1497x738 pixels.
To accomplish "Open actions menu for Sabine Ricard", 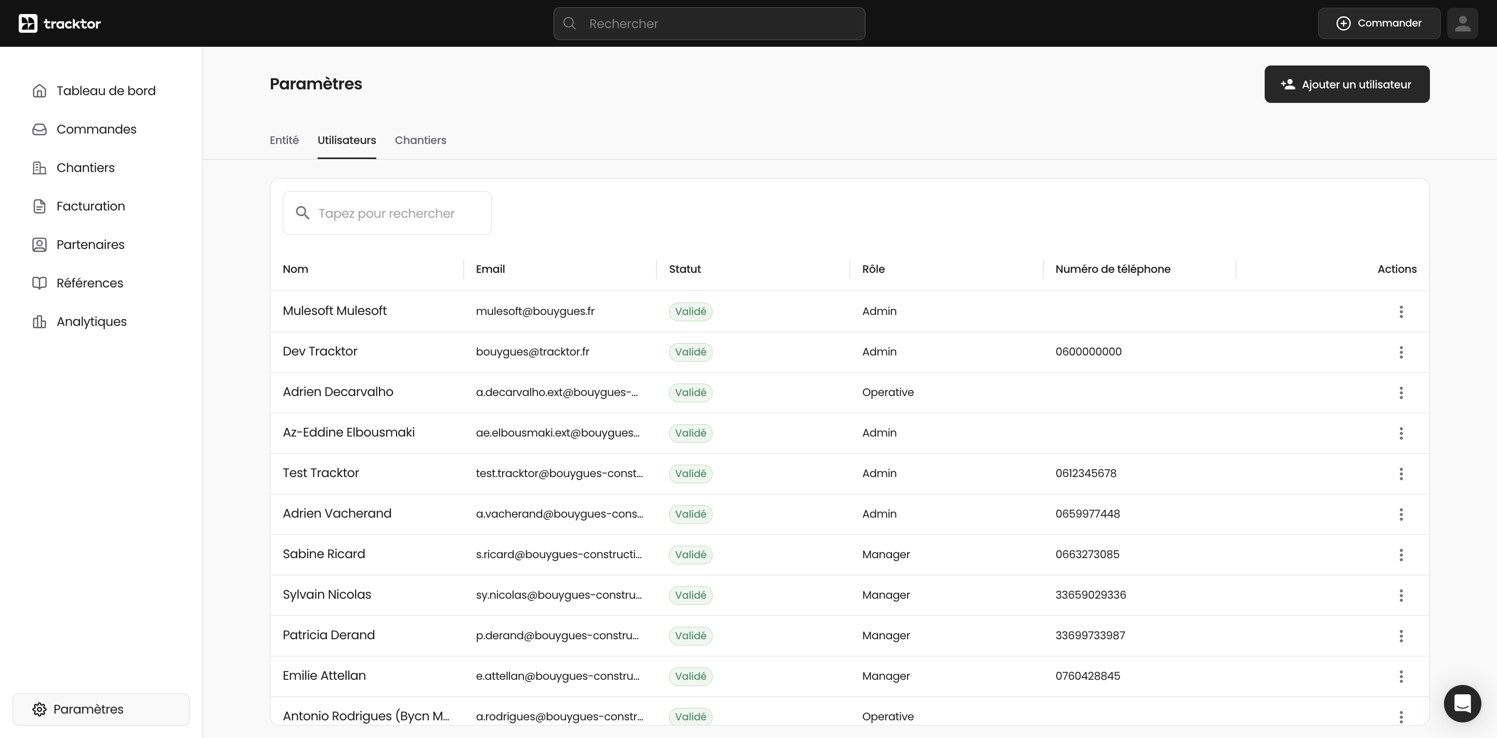I will click(1401, 555).
